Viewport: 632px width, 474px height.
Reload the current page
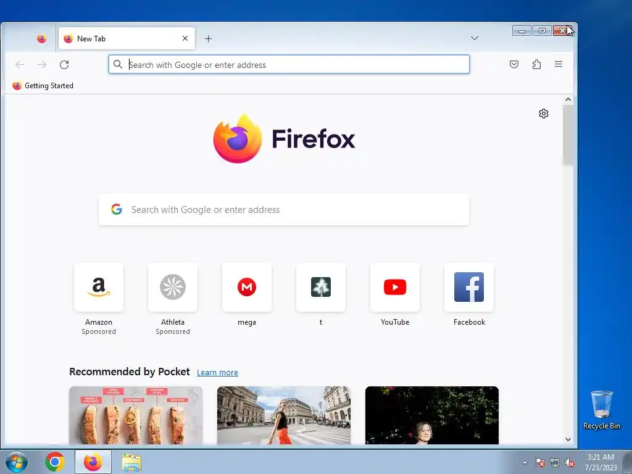pos(64,64)
